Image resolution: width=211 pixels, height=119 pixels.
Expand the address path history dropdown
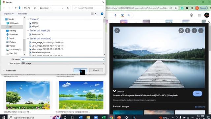tap(63, 8)
